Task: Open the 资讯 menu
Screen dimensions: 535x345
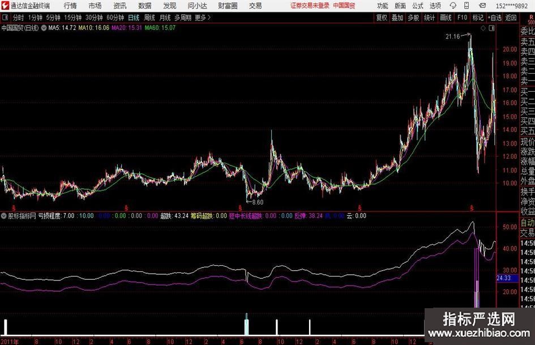Action: coord(120,6)
